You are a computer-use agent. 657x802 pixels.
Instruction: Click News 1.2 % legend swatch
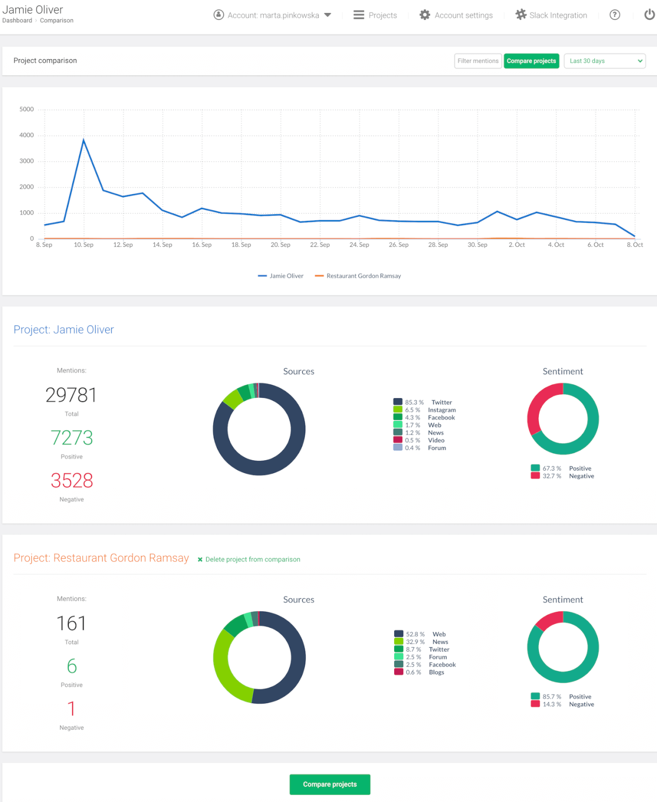(x=398, y=432)
